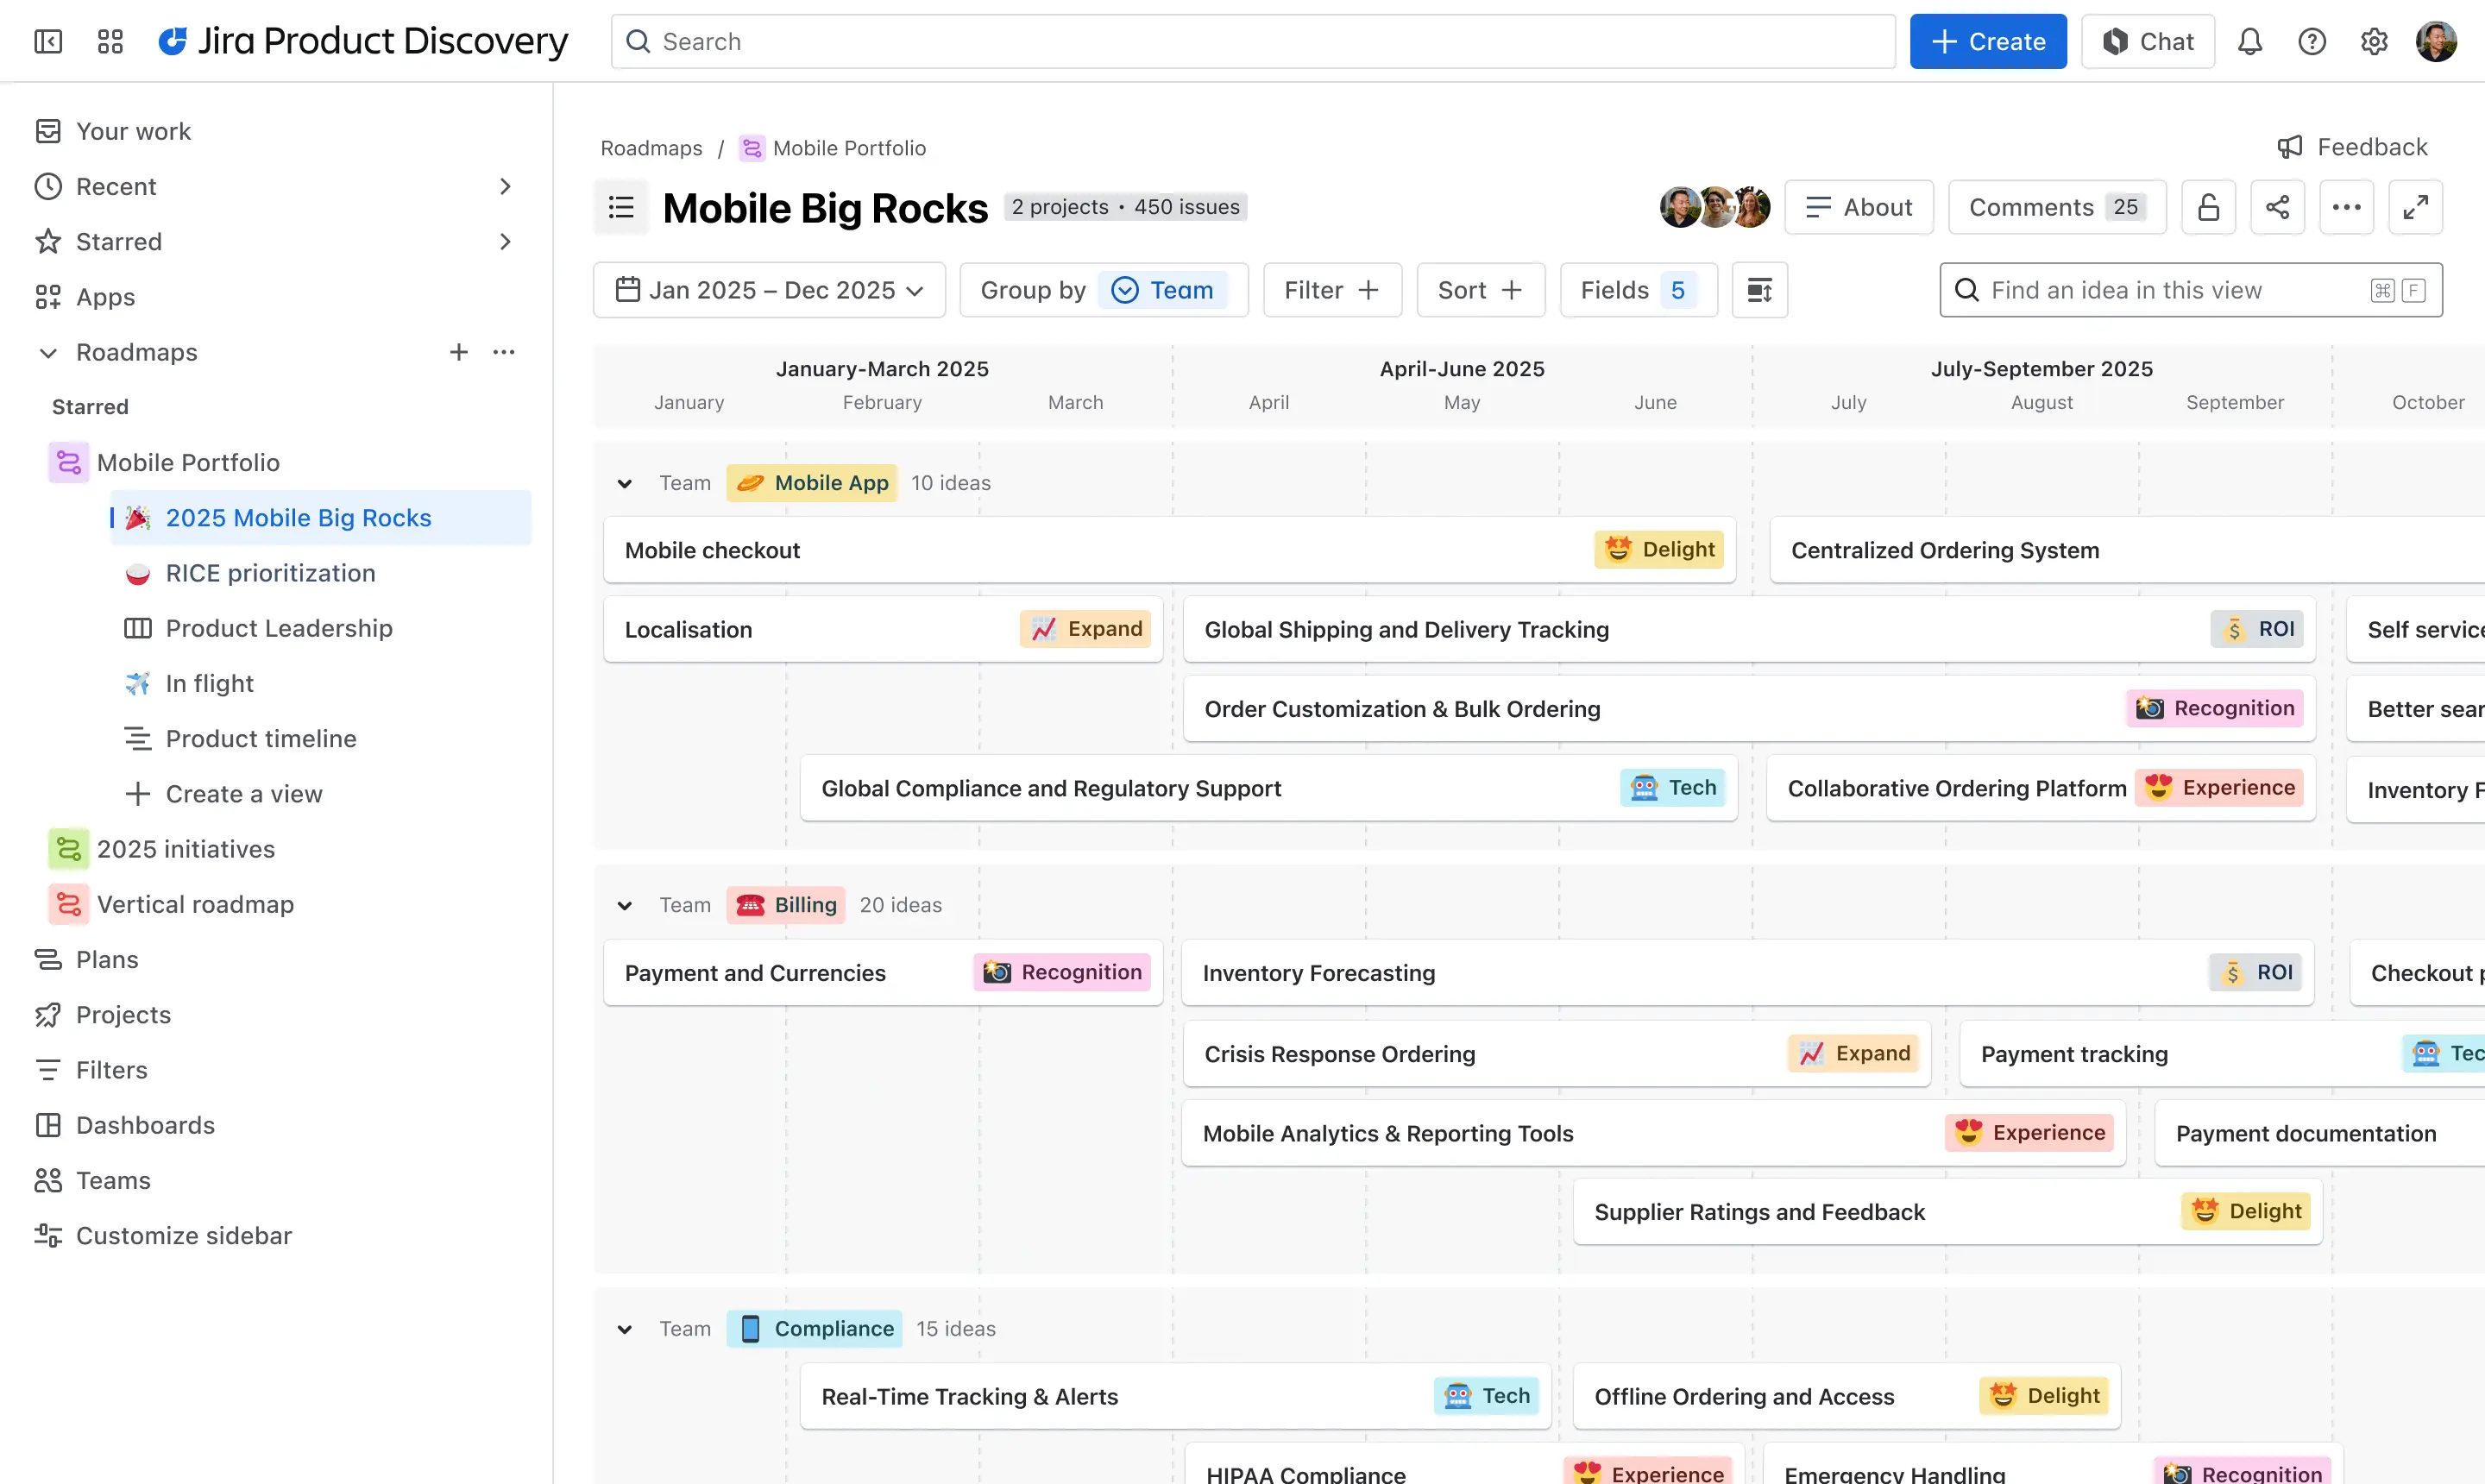Toggle the left sidebar collapse icon
The image size is (2485, 1484).
(48, 41)
